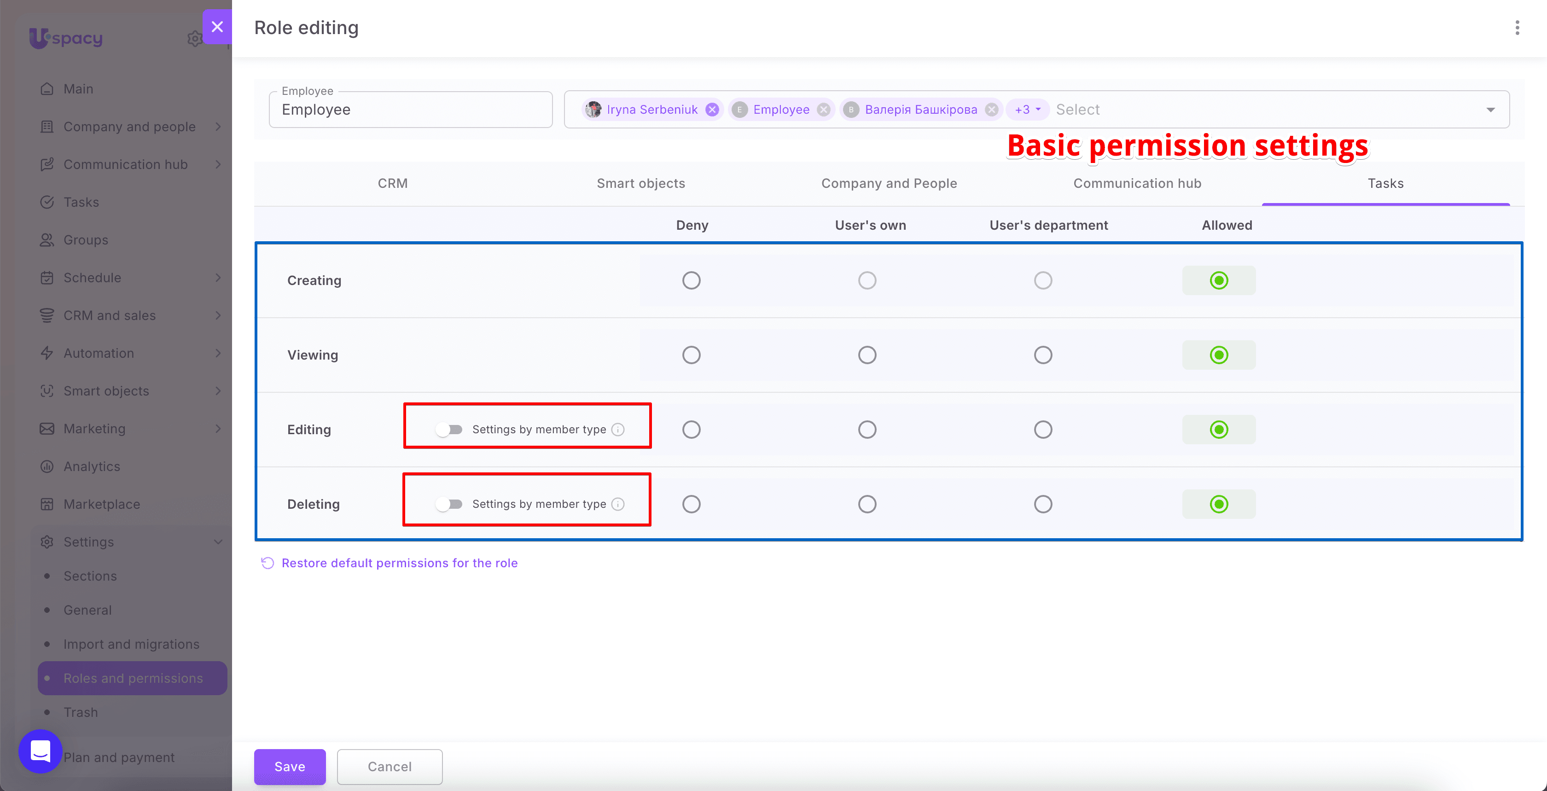Select User's own for Viewing

(867, 355)
